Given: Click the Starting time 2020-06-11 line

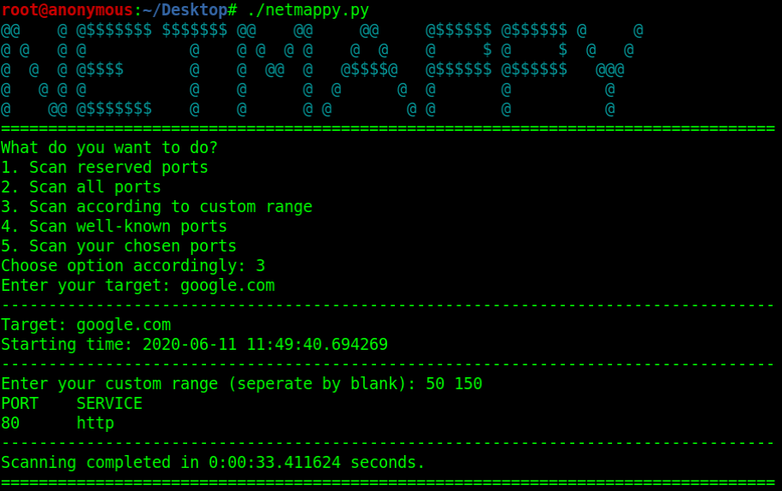Looking at the screenshot, I should click(x=195, y=344).
